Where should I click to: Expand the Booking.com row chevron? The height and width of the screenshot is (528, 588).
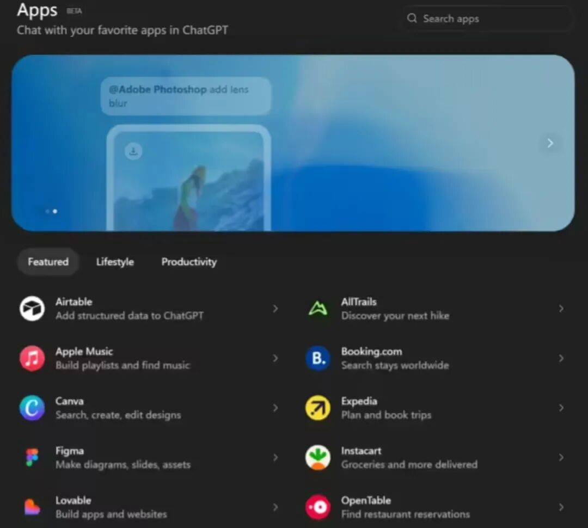[x=561, y=358]
